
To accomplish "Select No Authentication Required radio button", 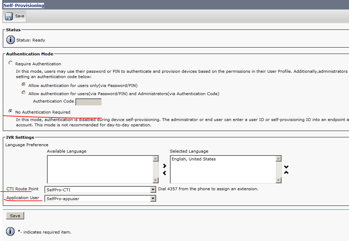I will 10,111.
